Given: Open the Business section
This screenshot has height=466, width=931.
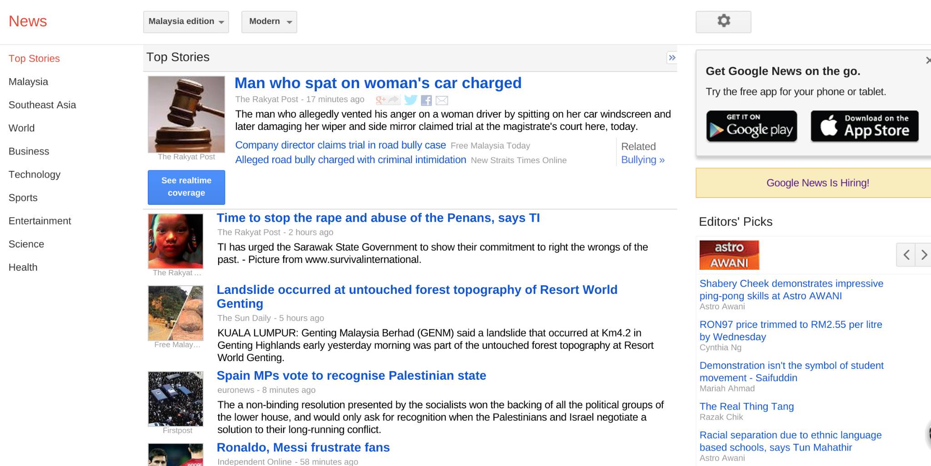Looking at the screenshot, I should (29, 151).
